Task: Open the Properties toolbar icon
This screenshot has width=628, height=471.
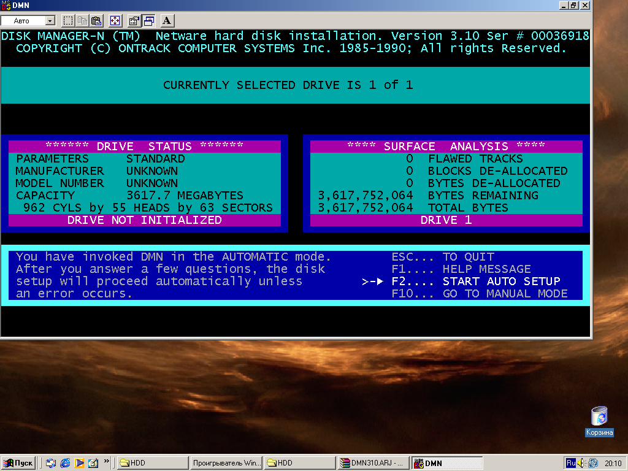Action: click(x=134, y=21)
